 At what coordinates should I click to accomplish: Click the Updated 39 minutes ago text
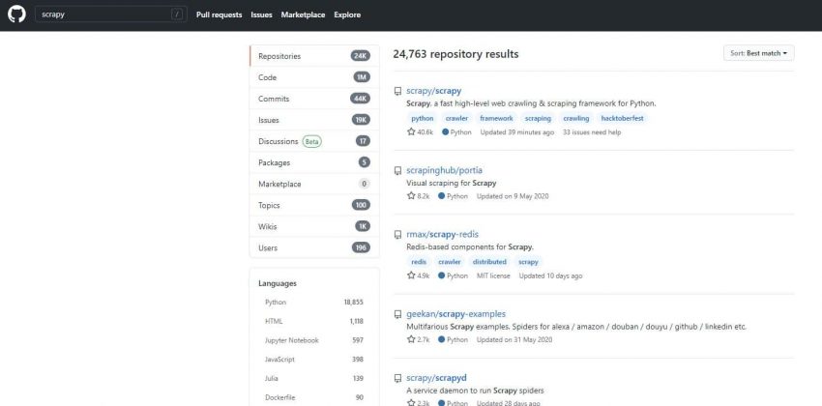[x=517, y=132]
